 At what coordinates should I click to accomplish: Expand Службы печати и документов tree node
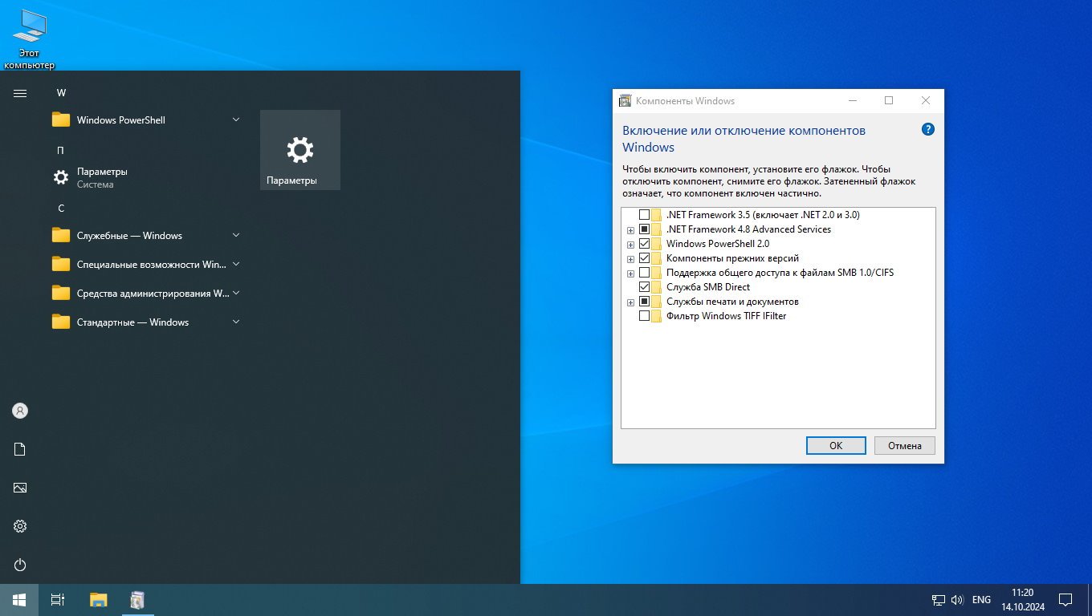[630, 302]
